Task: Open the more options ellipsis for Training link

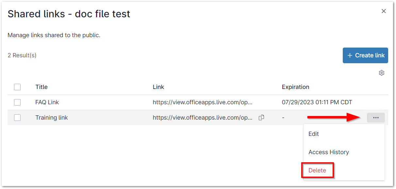Action: click(x=375, y=117)
